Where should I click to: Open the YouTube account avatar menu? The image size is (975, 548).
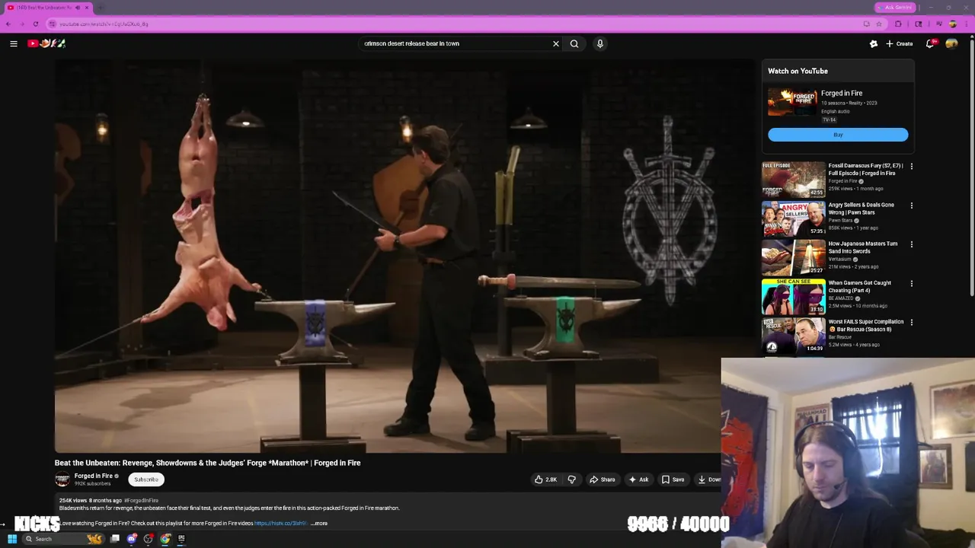tap(951, 43)
